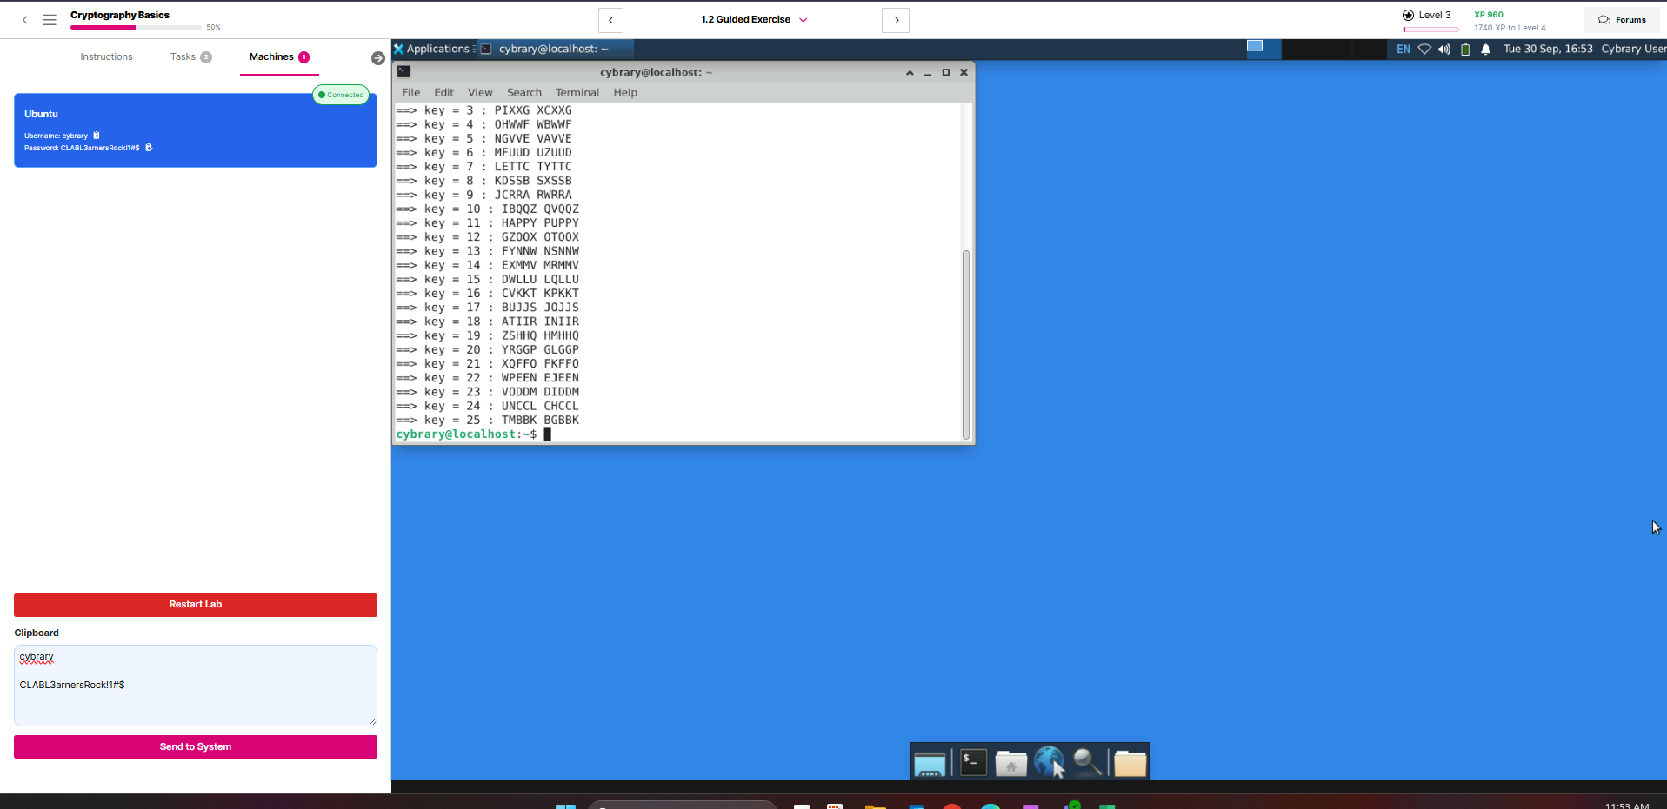Copy the Ubuntu username to clipboard
Image resolution: width=1667 pixels, height=809 pixels.
(x=97, y=136)
